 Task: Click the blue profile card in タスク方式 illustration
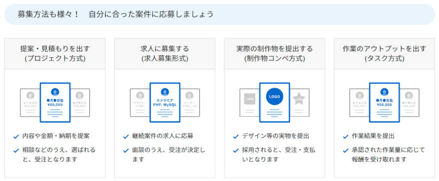click(385, 103)
